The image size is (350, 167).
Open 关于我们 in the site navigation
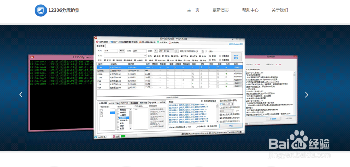click(x=280, y=10)
